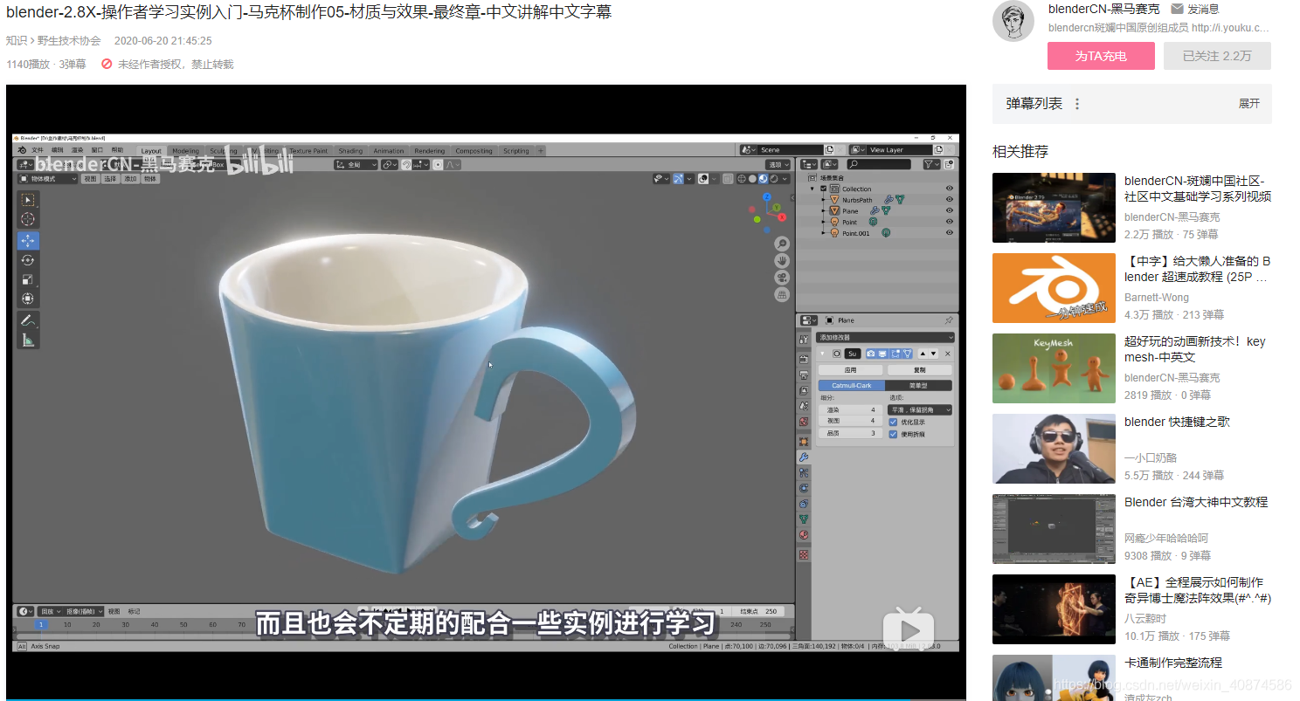Open the 选项 dropdown in viewport header
This screenshot has height=701, width=1300.
click(778, 165)
